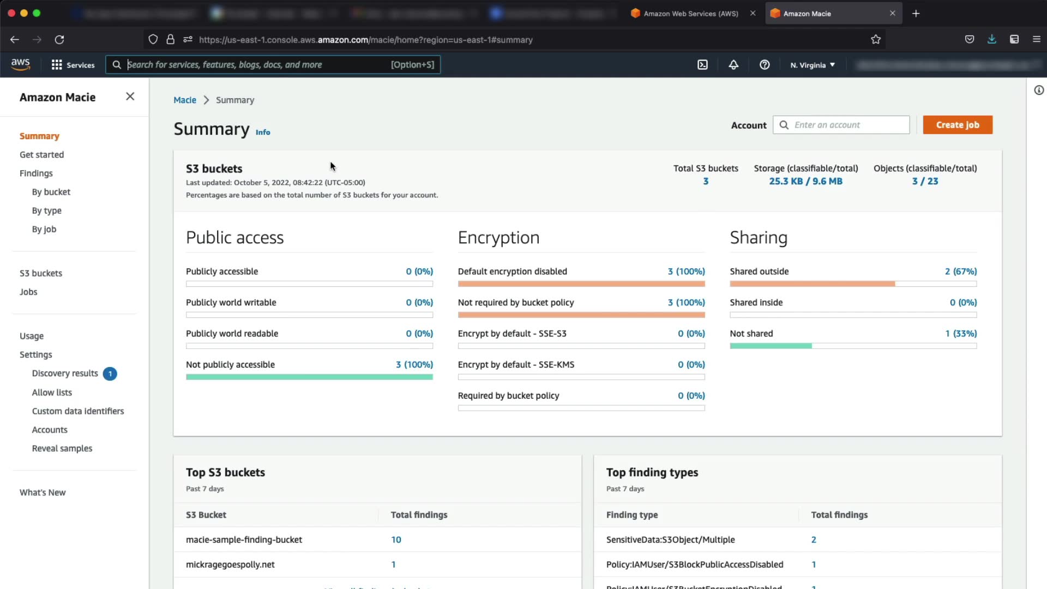Select Discovery results in settings
The width and height of the screenshot is (1047, 589).
click(65, 374)
